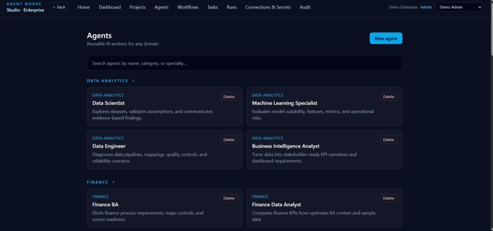Screen dimensions: 493x231
Task: Open the Machine Learning Specialist card
Action: (324, 107)
